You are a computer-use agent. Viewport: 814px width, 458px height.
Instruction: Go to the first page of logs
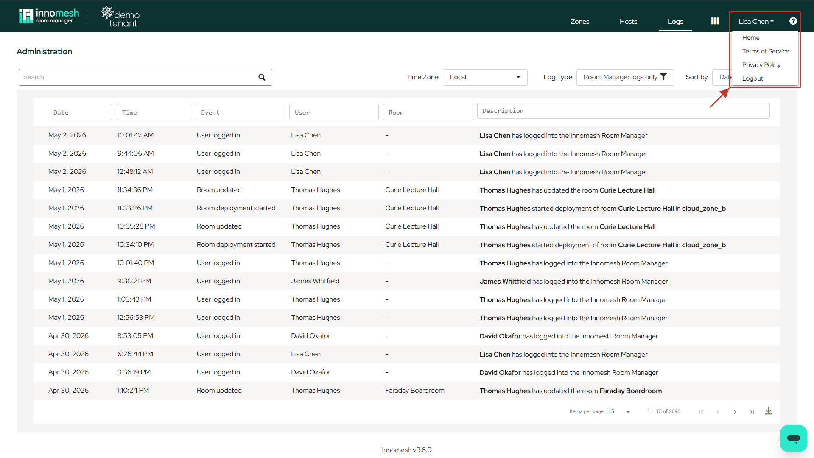(x=701, y=412)
